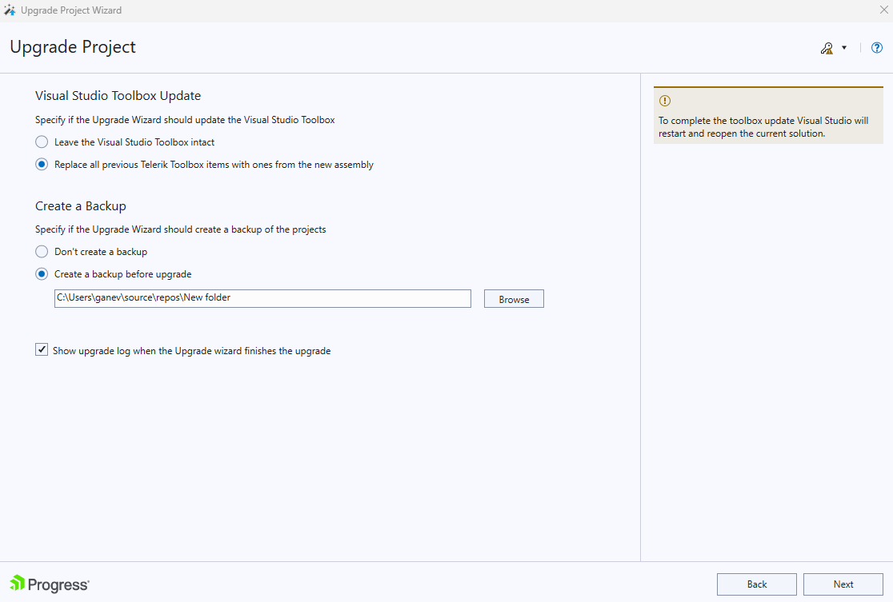Click the Upgrade Project Wizard title bar icon

(x=9, y=10)
